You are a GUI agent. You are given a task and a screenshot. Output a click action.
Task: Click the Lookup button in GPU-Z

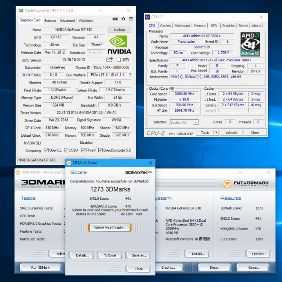(119, 29)
